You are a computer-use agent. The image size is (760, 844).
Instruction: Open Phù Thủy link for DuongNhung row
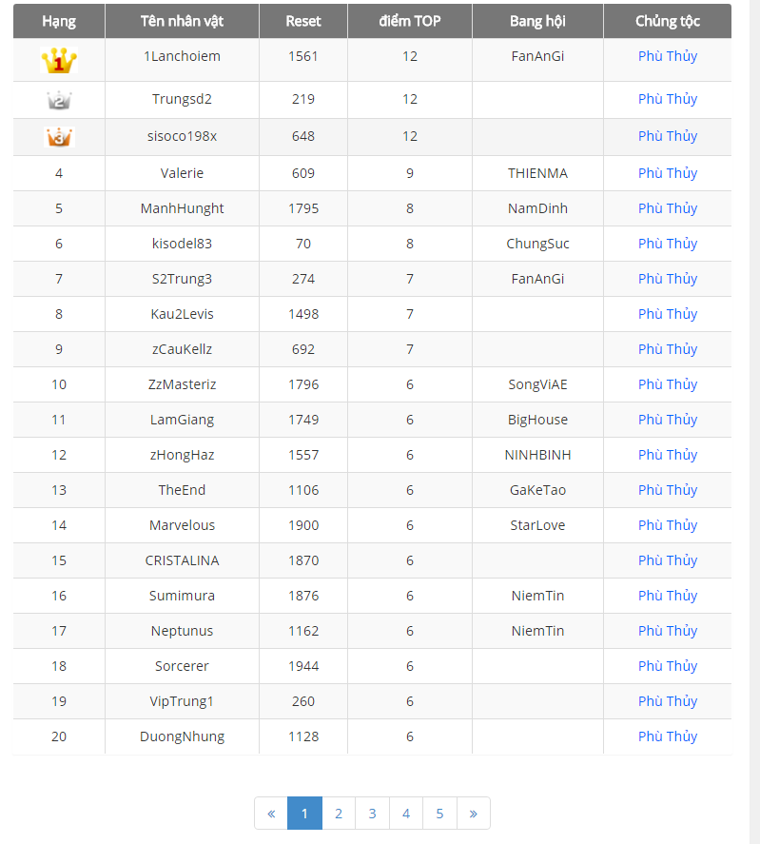pos(668,736)
